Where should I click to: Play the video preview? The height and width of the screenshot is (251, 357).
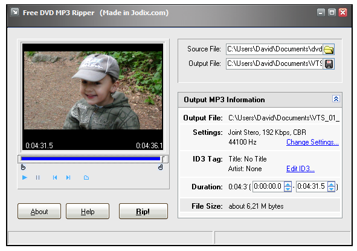coord(25,177)
